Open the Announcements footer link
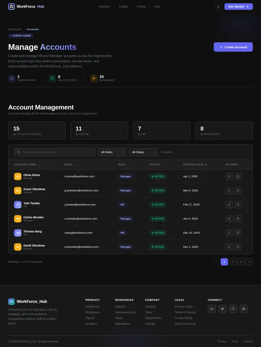The image size is (261, 347). (x=126, y=312)
